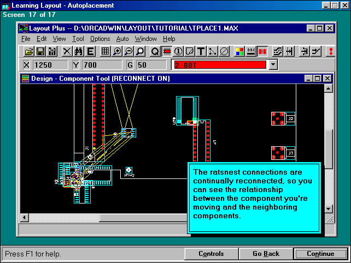Click the Save diskette icon
Viewport: 351px width, 263px height.
(x=40, y=51)
